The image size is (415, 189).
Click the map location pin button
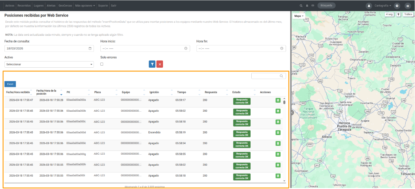[x=398, y=14]
